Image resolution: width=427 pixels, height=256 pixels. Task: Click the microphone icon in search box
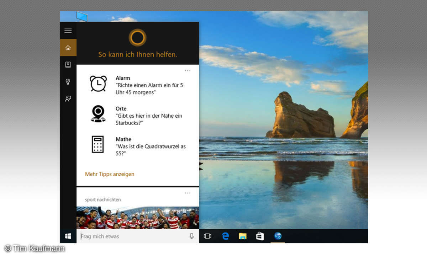(192, 236)
